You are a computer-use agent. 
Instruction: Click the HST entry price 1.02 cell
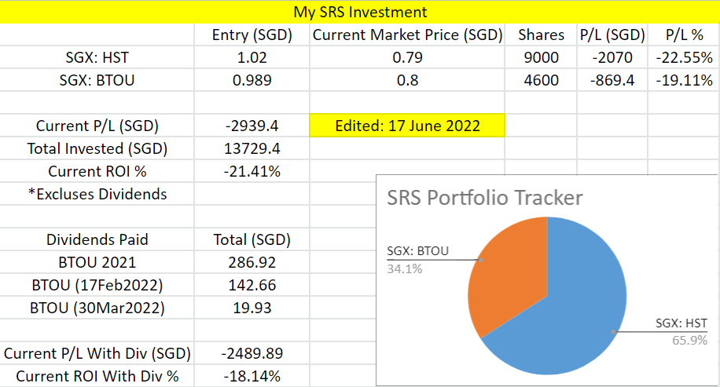pyautogui.click(x=252, y=57)
